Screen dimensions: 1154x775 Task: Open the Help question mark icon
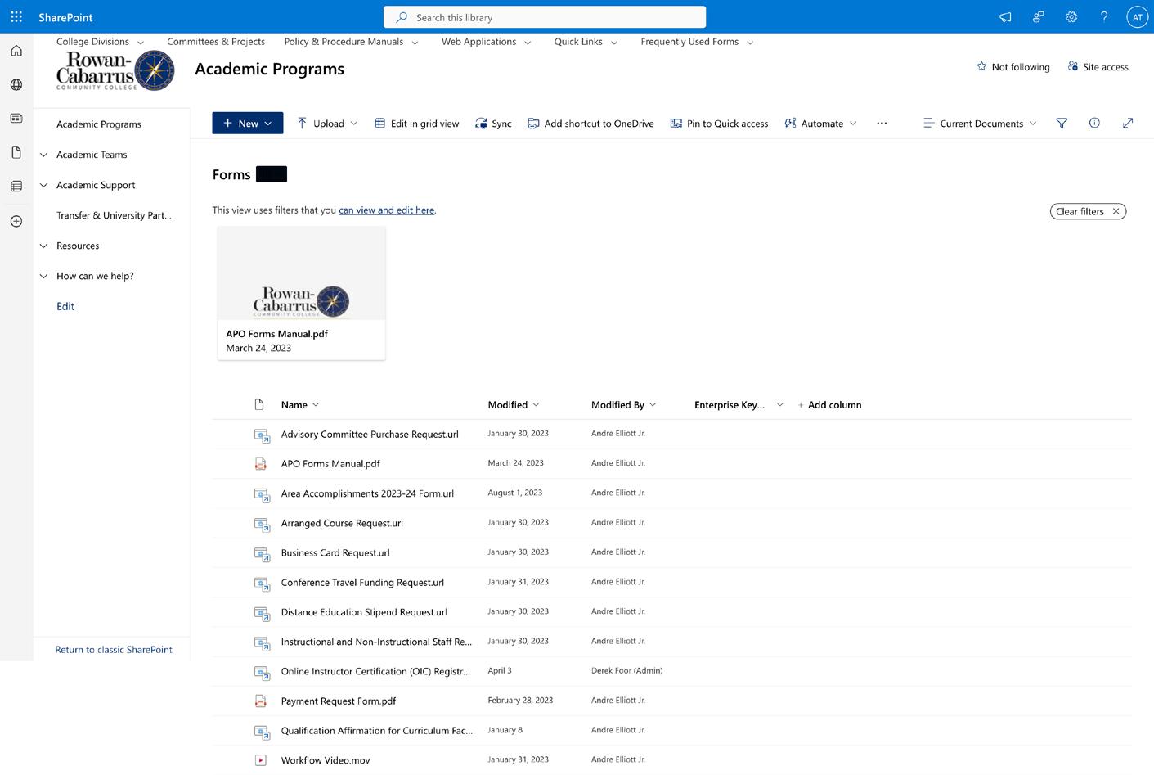(x=1104, y=16)
